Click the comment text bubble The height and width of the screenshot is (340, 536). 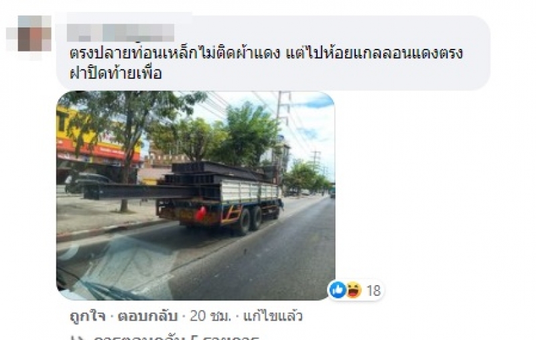pos(273,53)
